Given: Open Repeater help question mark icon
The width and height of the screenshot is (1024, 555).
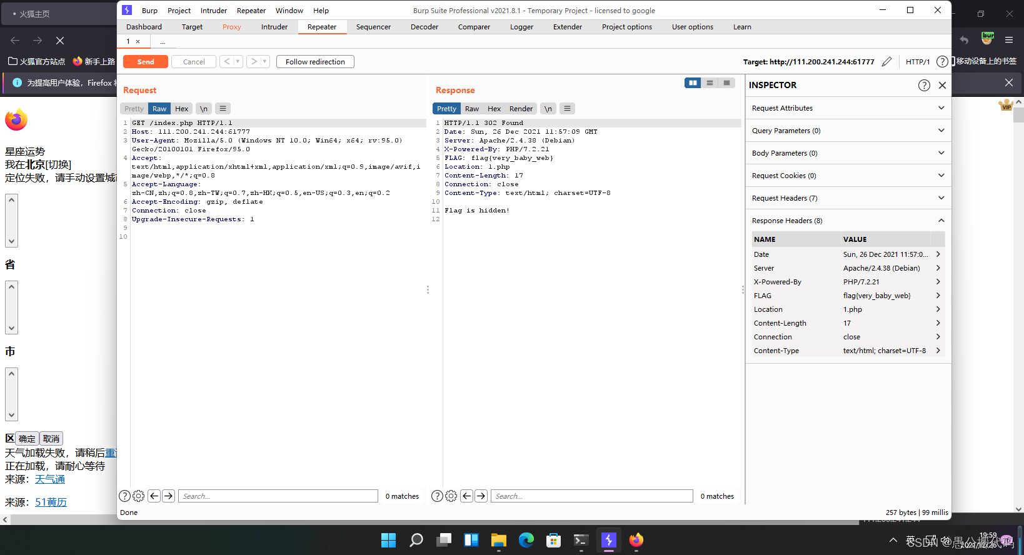Looking at the screenshot, I should (x=942, y=61).
